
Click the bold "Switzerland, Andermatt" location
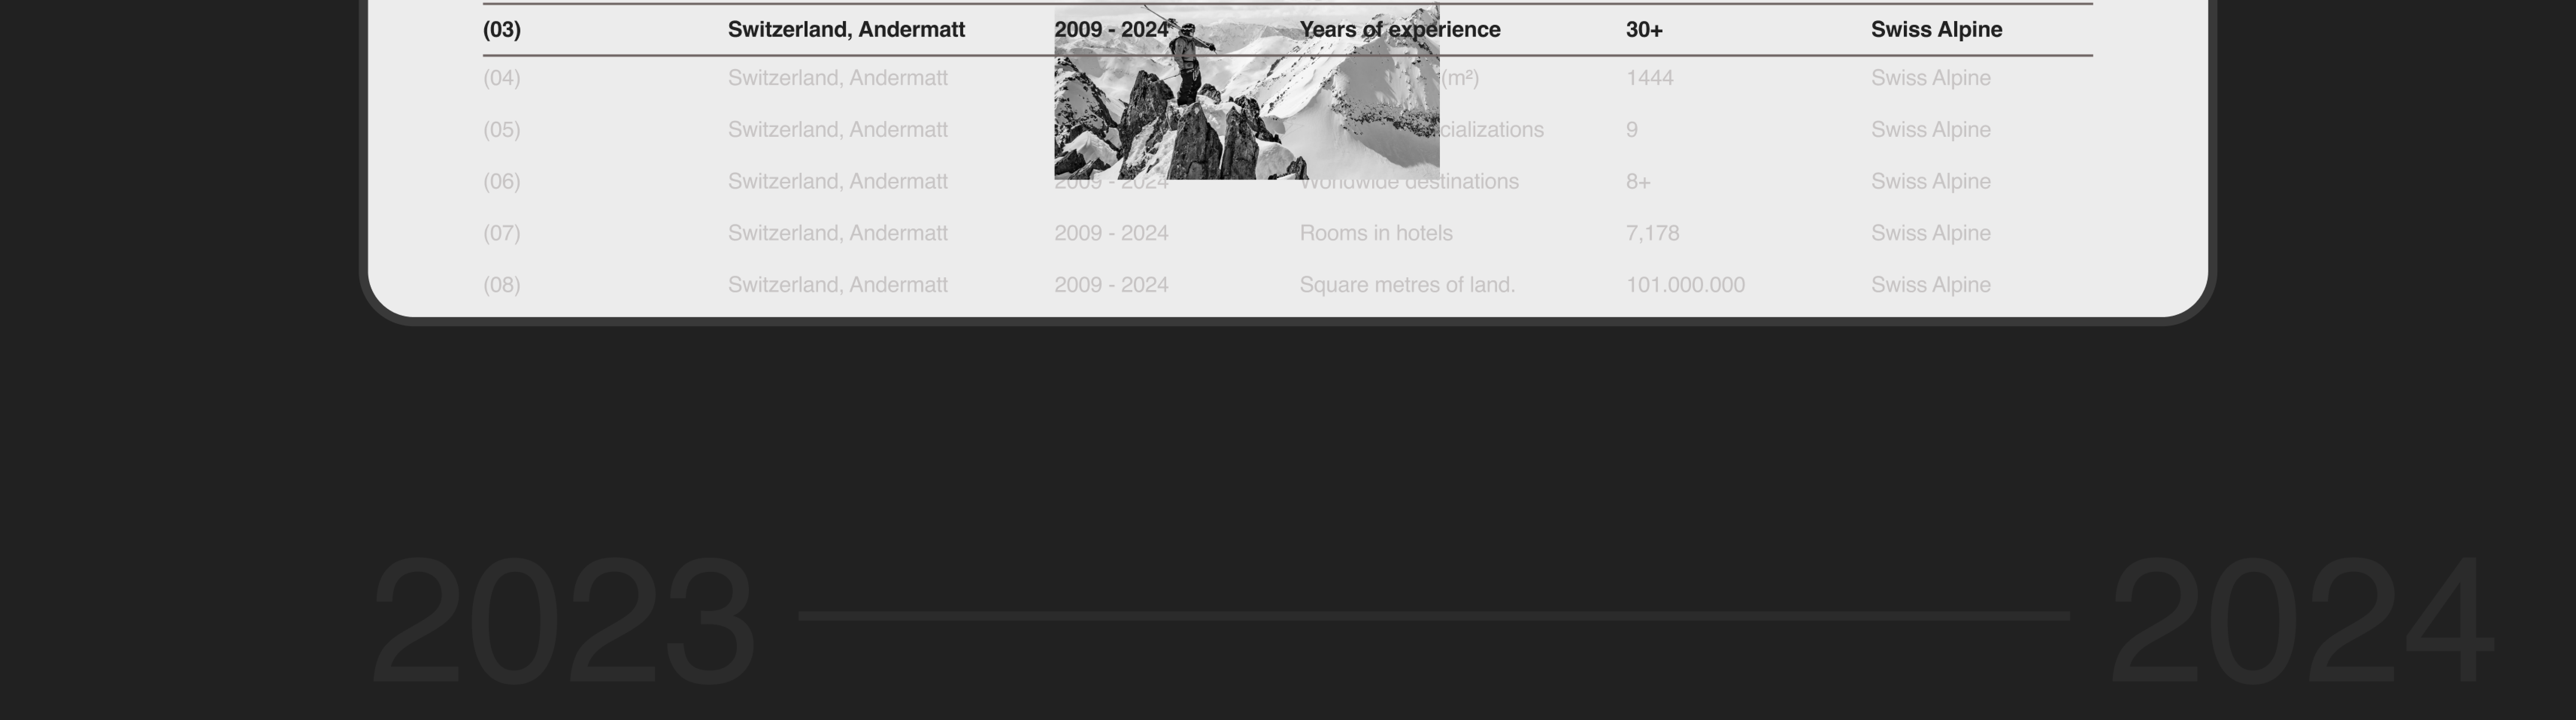[846, 30]
